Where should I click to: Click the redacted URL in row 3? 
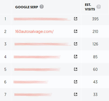coord(43,44)
